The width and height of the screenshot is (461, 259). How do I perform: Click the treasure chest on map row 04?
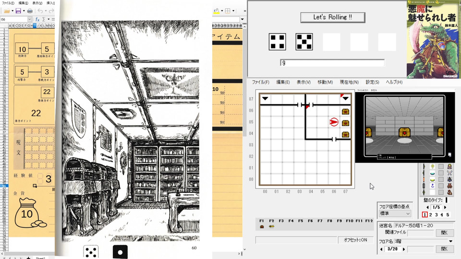click(x=345, y=135)
